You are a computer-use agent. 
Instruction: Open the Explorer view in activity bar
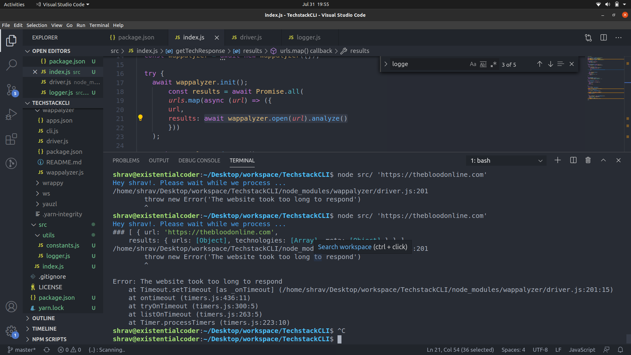pos(11,40)
